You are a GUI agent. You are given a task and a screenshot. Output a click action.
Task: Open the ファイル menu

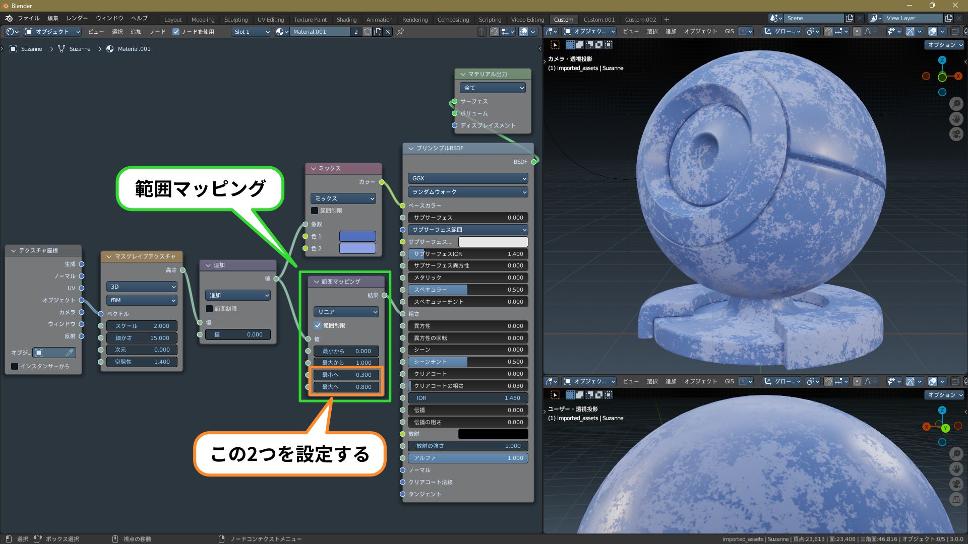(x=29, y=18)
